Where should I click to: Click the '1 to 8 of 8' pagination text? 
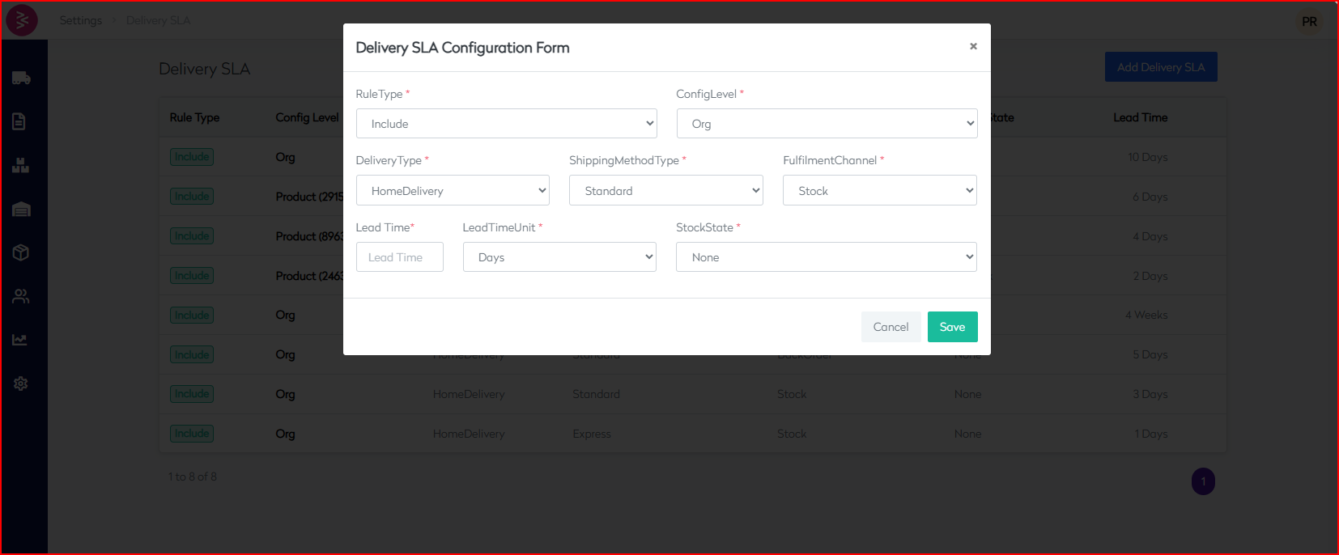193,477
